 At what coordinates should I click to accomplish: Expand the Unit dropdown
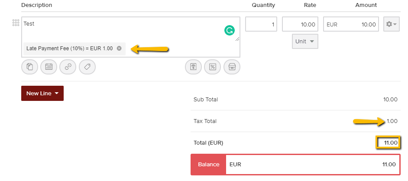point(305,42)
